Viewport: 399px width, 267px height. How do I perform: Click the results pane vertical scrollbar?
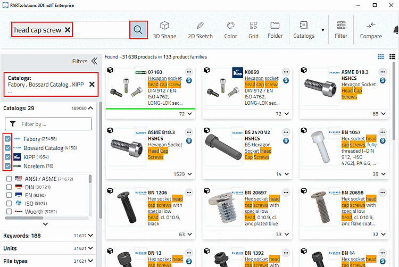pos(394,102)
